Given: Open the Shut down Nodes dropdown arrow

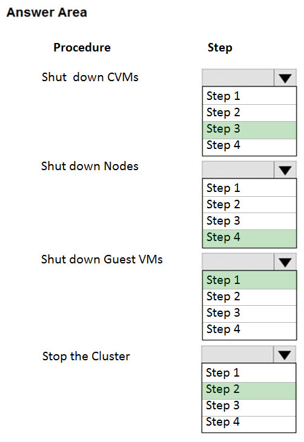Looking at the screenshot, I should pos(285,170).
